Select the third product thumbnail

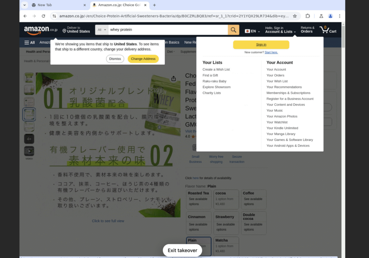click(29, 102)
